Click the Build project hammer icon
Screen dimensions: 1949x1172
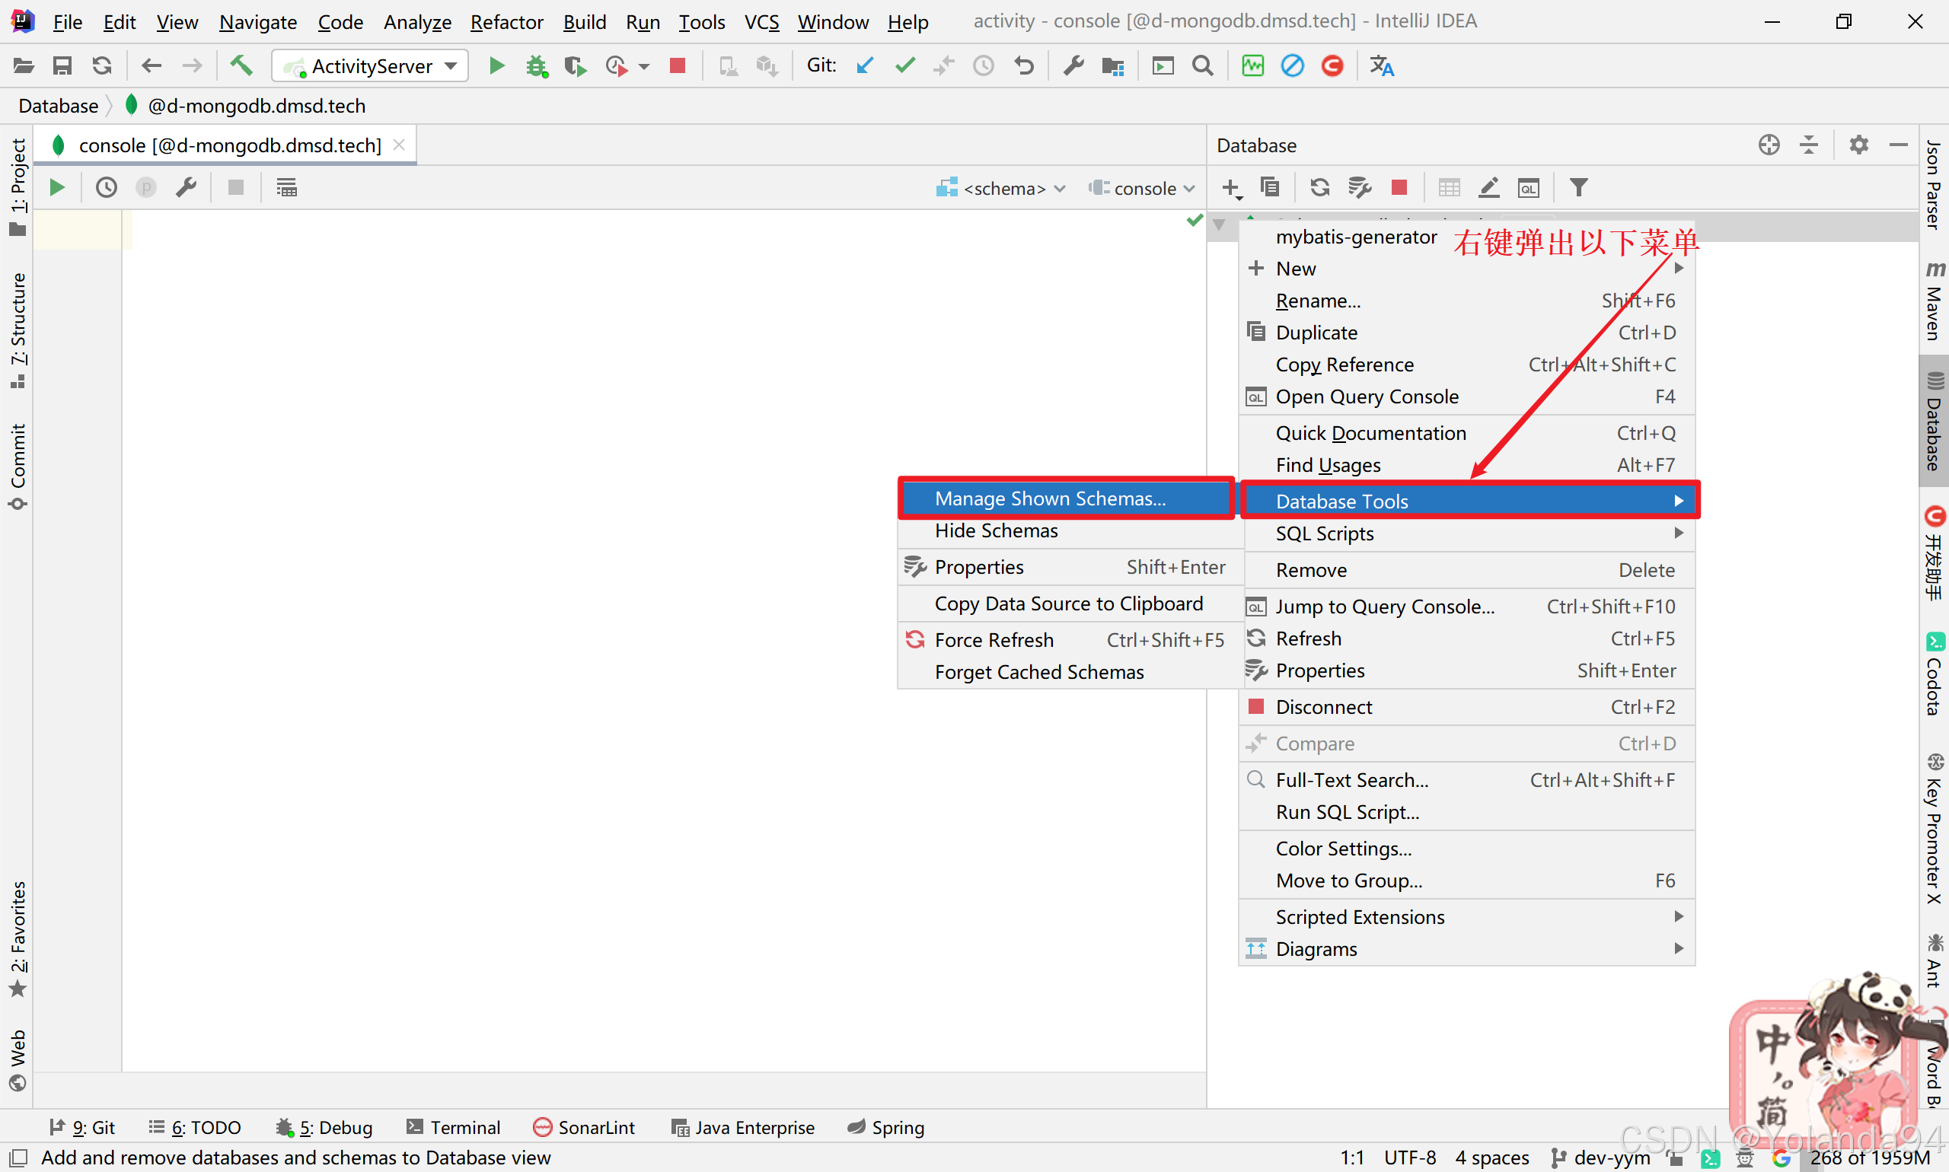(241, 66)
